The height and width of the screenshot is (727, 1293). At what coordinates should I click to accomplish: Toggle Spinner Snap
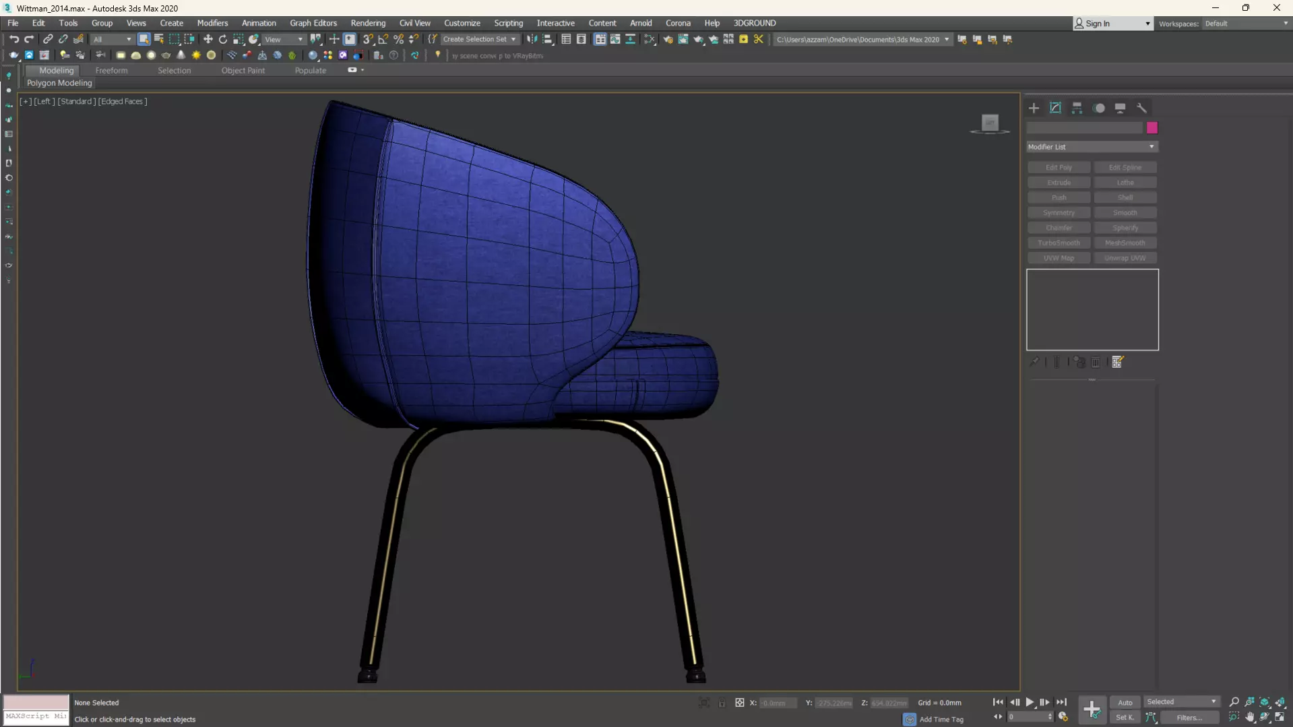coord(414,39)
